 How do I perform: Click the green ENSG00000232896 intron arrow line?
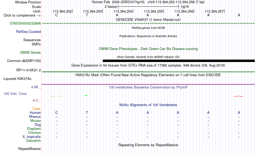148,24
